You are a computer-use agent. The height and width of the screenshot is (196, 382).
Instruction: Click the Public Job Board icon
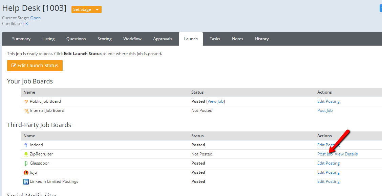pyautogui.click(x=26, y=101)
